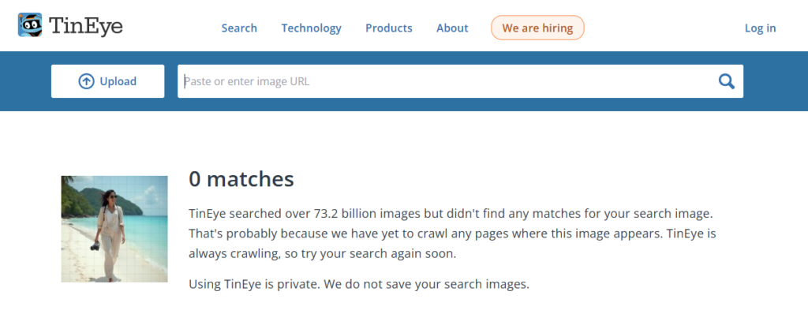Click the magnifying glass search icon
The width and height of the screenshot is (808, 329).
click(726, 81)
